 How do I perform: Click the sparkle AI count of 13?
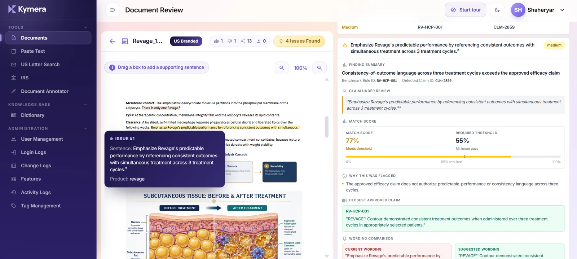tap(246, 41)
